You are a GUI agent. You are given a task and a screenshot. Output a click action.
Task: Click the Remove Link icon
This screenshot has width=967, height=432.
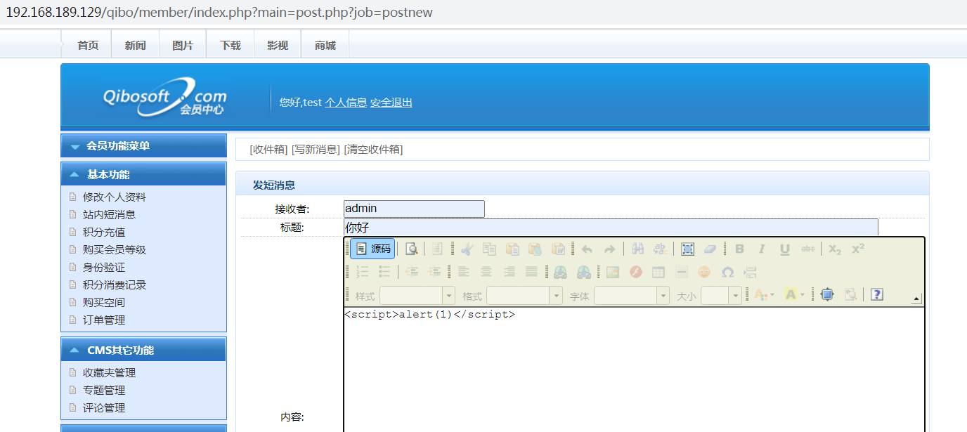pos(583,272)
